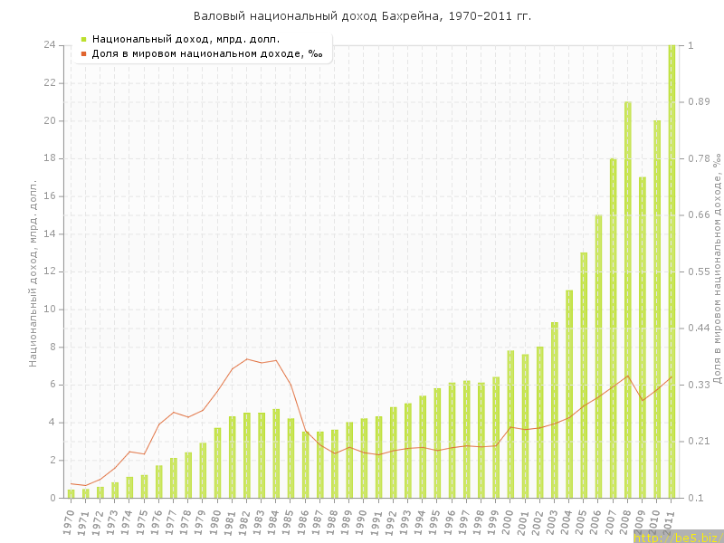The width and height of the screenshot is (724, 543).
Task: Select the tallest bar for 2011
Action: 672,271
